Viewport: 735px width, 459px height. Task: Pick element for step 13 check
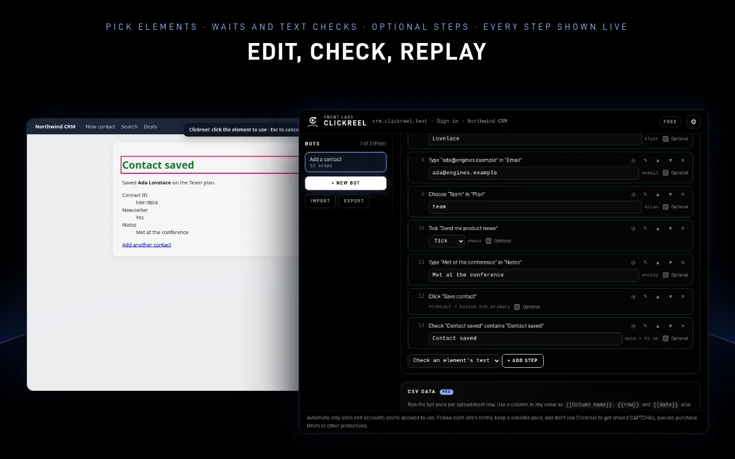[633, 326]
